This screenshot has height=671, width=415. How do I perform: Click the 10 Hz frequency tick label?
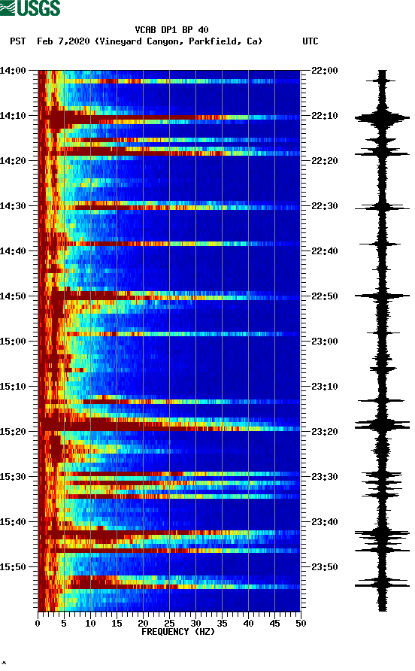point(90,624)
